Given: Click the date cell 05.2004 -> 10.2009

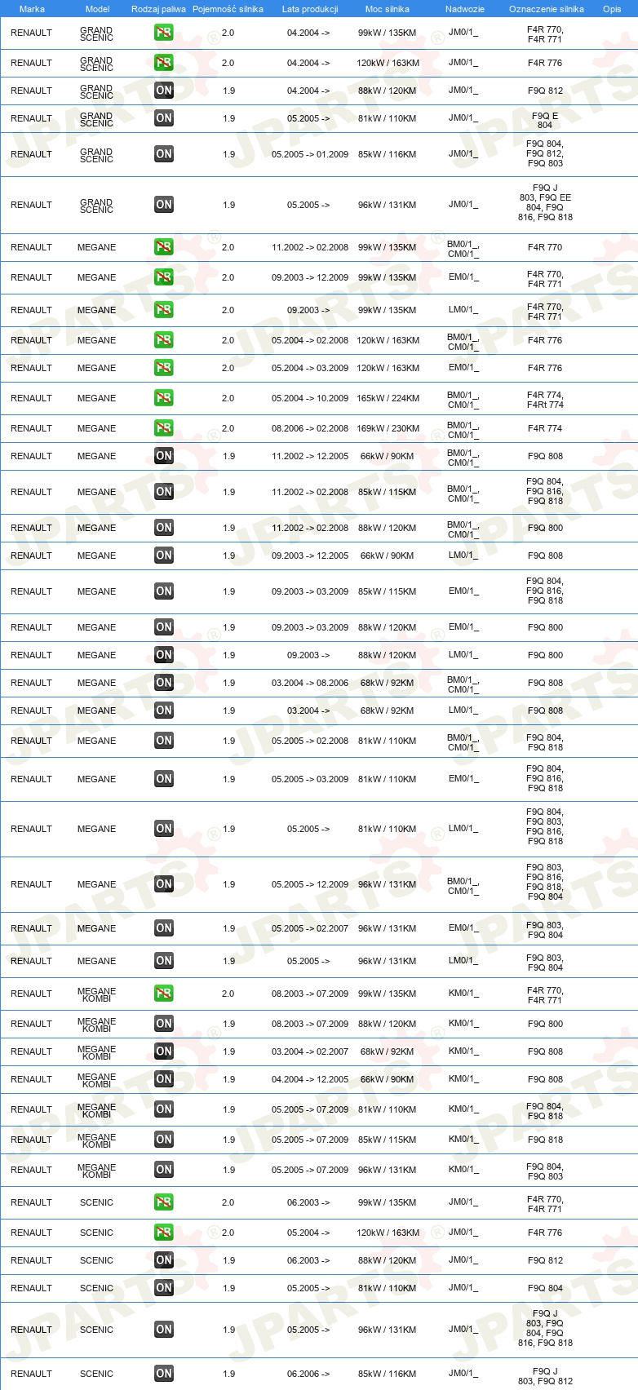Looking at the screenshot, I should 310,398.
